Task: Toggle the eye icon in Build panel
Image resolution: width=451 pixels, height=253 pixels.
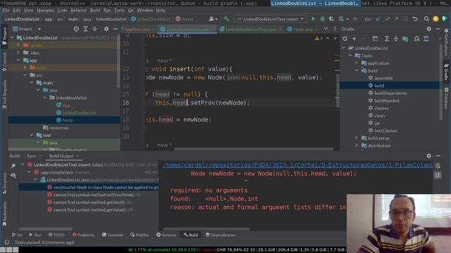Action: (x=13, y=175)
